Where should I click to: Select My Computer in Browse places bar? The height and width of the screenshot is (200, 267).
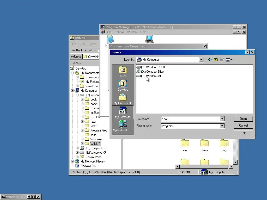(123, 112)
